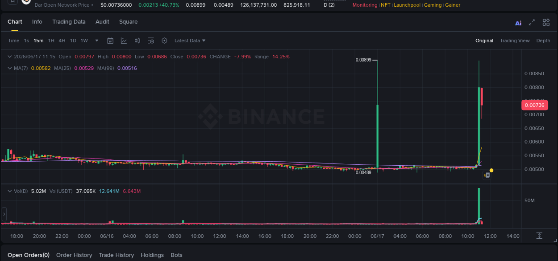Click the D (2) label

[329, 5]
